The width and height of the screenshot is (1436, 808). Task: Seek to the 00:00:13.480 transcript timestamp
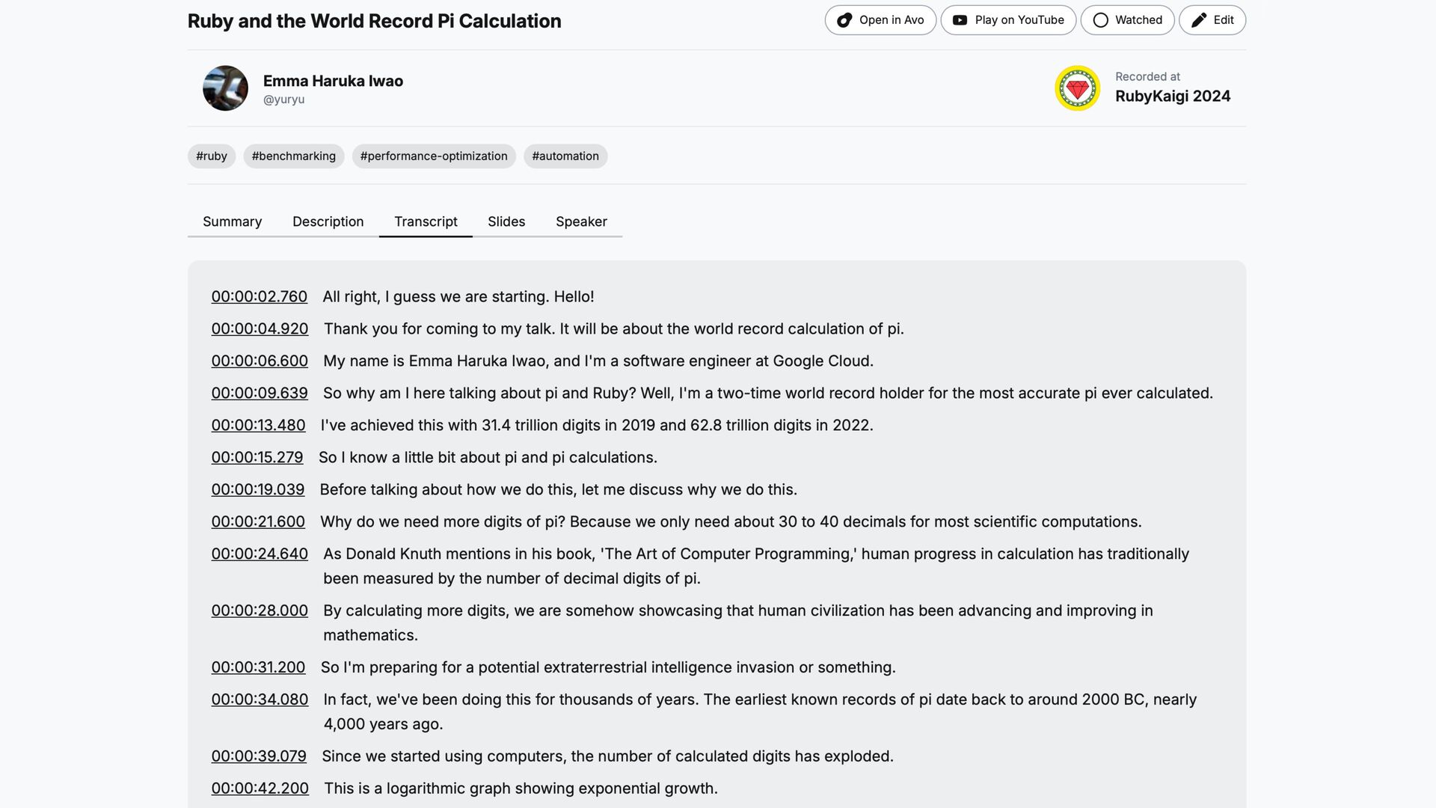(258, 426)
